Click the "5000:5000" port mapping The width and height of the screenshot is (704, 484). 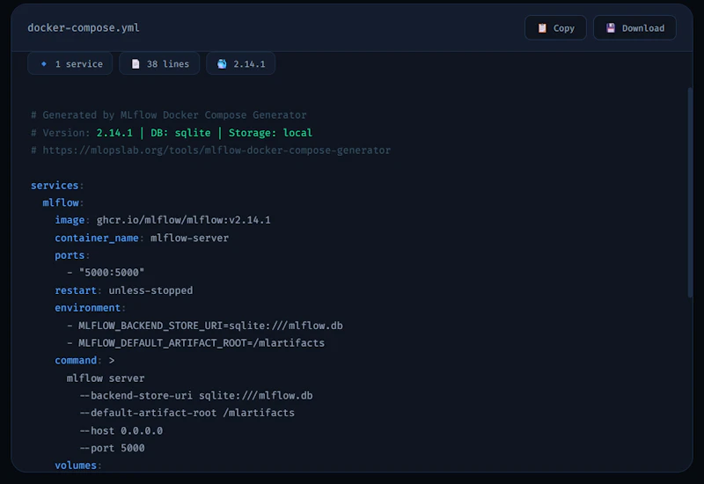(112, 273)
